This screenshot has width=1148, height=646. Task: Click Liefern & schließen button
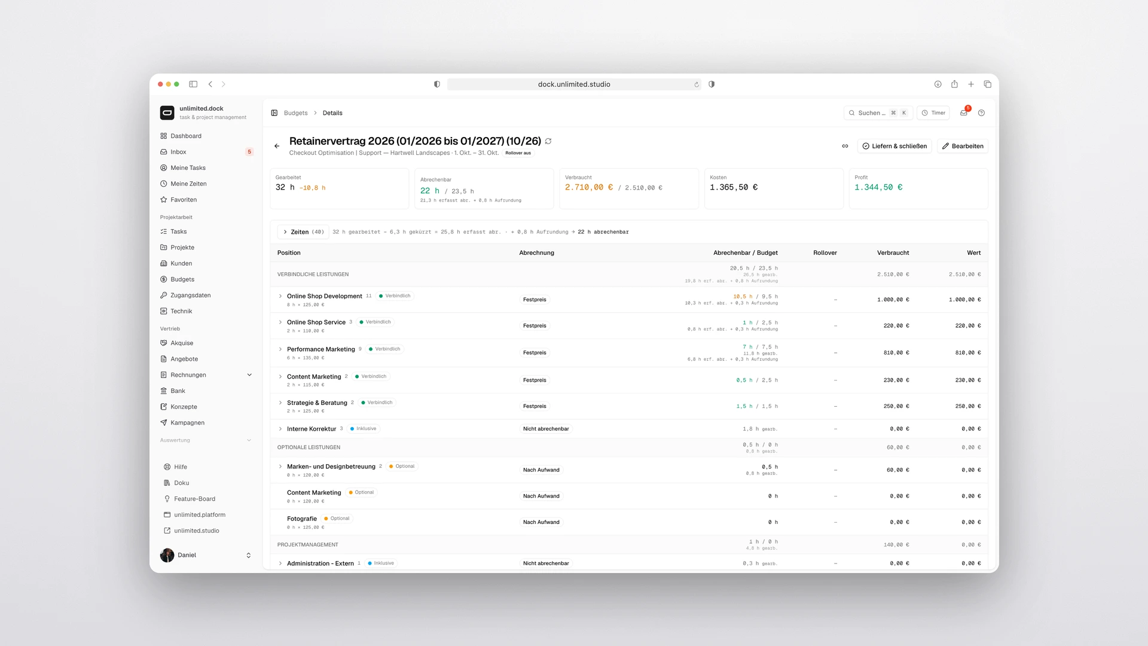[x=894, y=146]
